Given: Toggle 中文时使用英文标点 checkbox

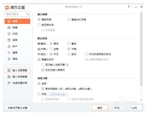Looking at the screenshot, I should [x=86, y=54].
